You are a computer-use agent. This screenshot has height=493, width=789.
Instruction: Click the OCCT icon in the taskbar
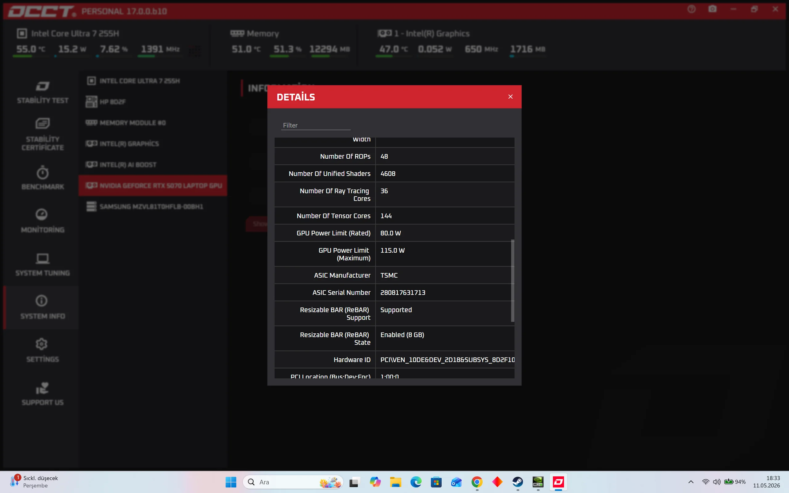pyautogui.click(x=558, y=482)
